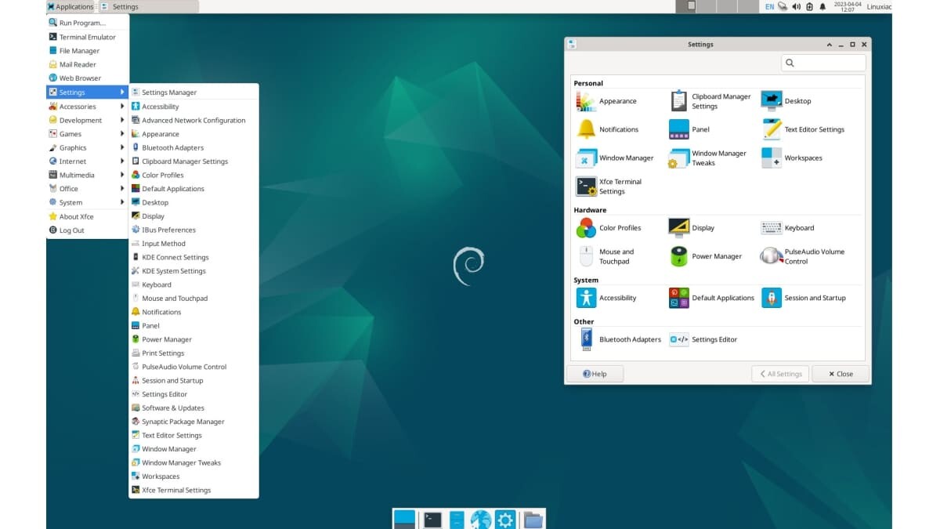The width and height of the screenshot is (940, 529).
Task: Open the Window Manager Tweaks settings icon
Action: [678, 158]
